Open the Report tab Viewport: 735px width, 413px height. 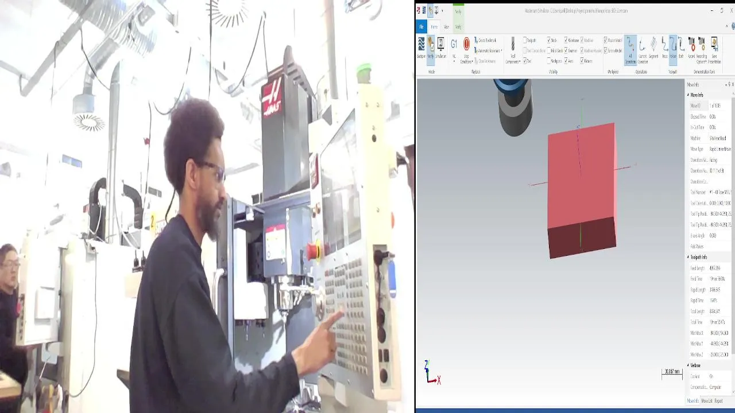click(718, 401)
